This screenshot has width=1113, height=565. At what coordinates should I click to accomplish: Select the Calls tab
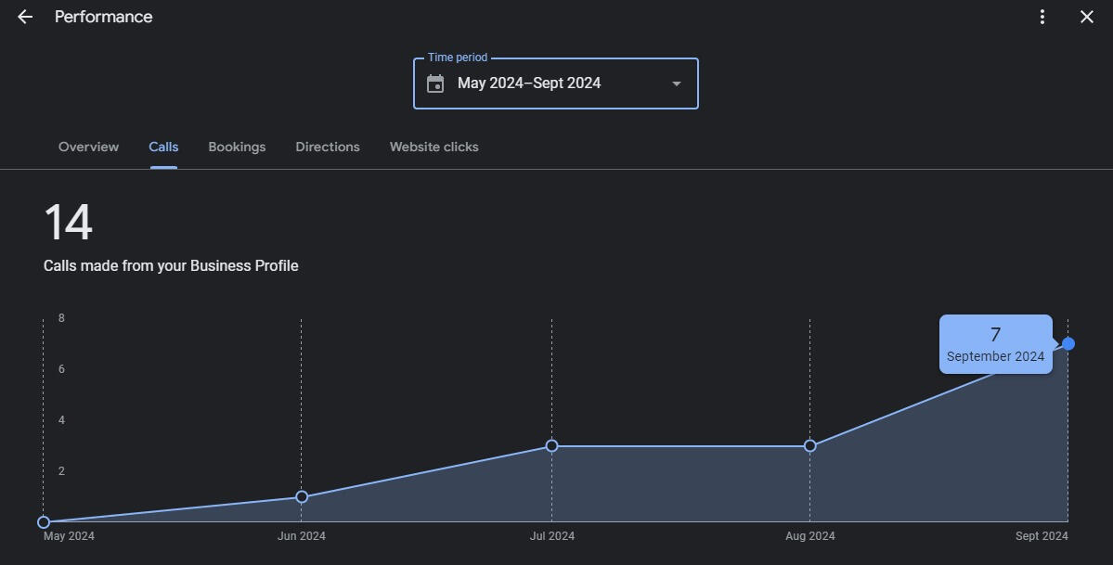tap(163, 147)
